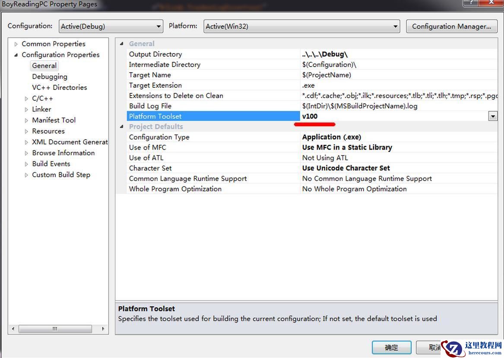Image resolution: width=504 pixels, height=358 pixels.
Task: Click the Intermediate Directory property name
Action: click(165, 65)
